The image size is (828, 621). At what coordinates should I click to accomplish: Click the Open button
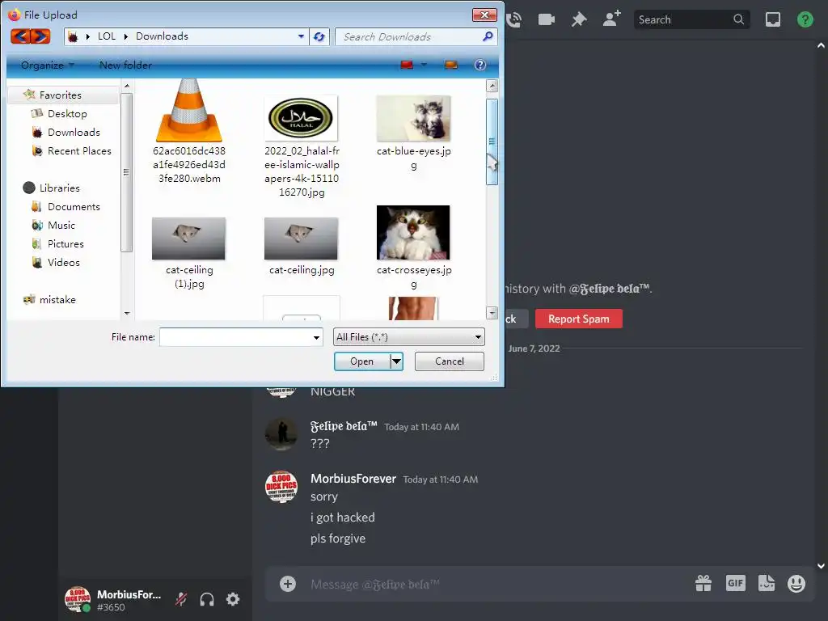(x=362, y=361)
